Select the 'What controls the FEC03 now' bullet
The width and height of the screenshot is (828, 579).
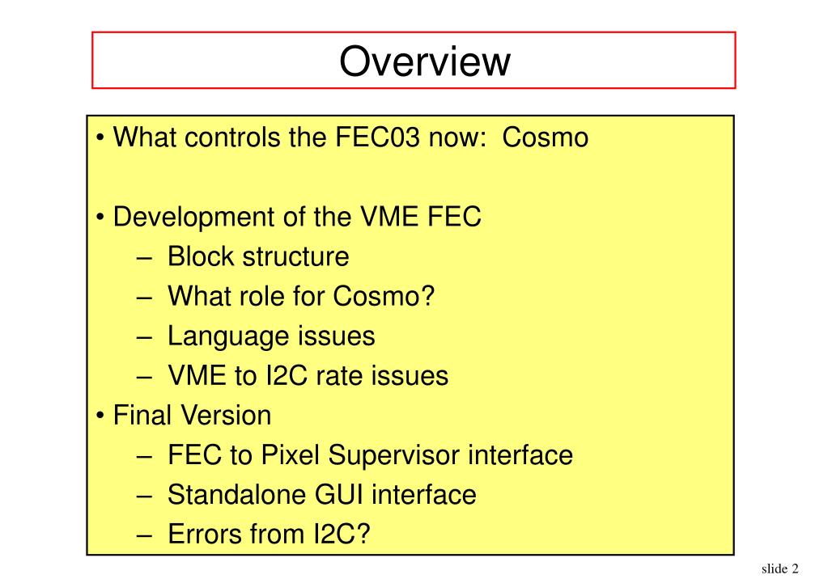pos(342,137)
